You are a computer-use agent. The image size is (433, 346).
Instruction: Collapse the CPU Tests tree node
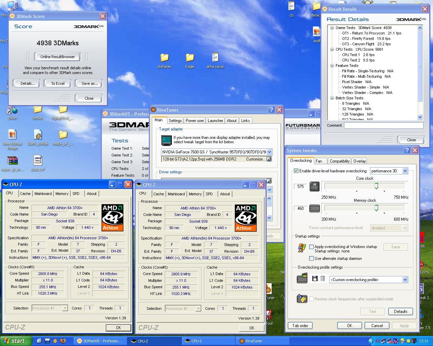pyautogui.click(x=332, y=49)
